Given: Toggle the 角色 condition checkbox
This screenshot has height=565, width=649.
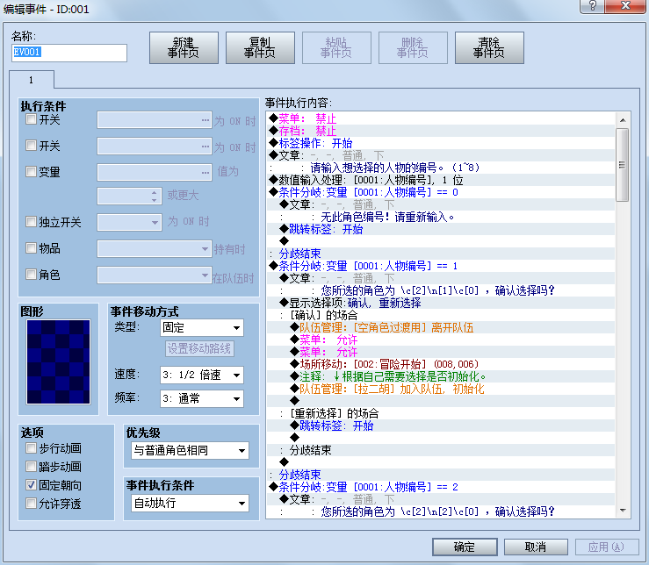Looking at the screenshot, I should [31, 274].
